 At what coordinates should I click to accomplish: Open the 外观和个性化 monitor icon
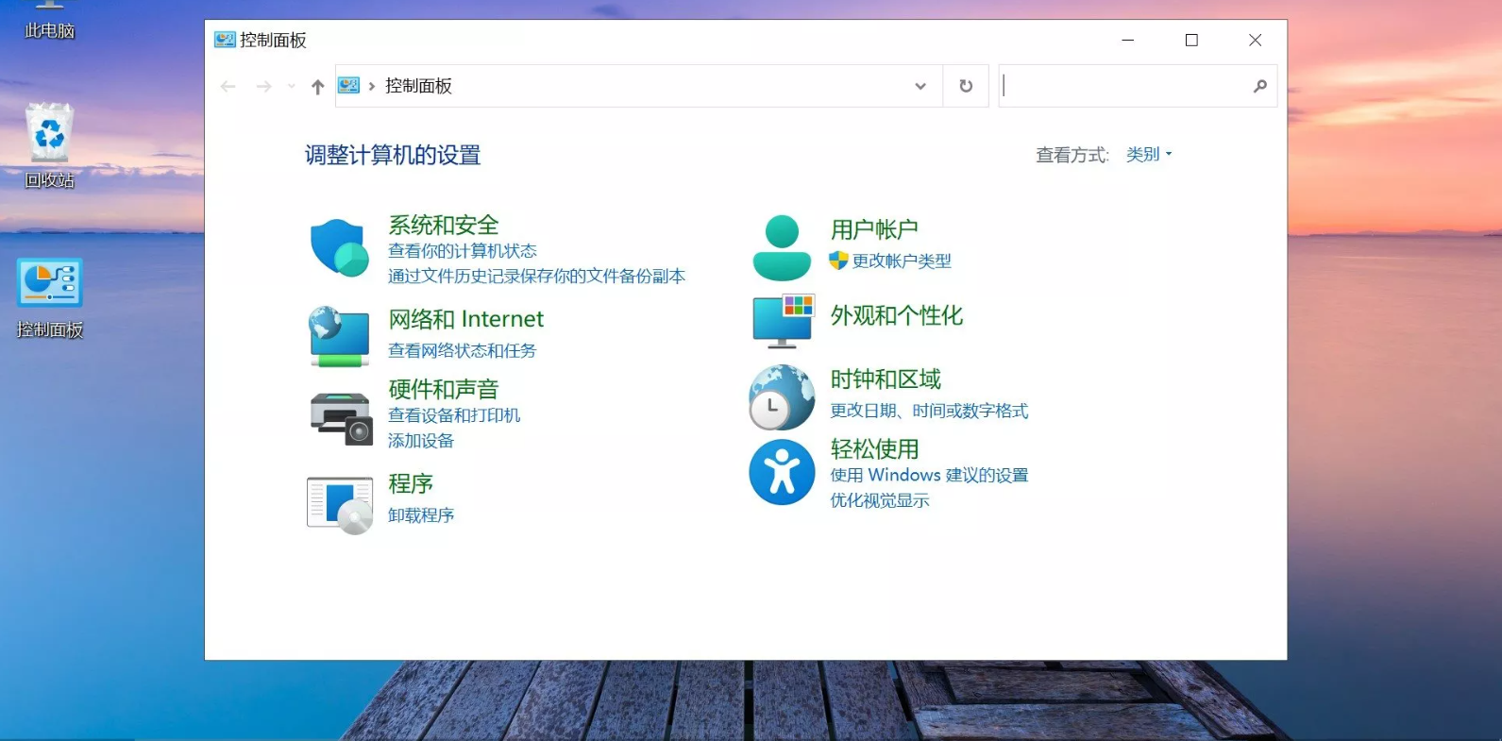pos(783,321)
